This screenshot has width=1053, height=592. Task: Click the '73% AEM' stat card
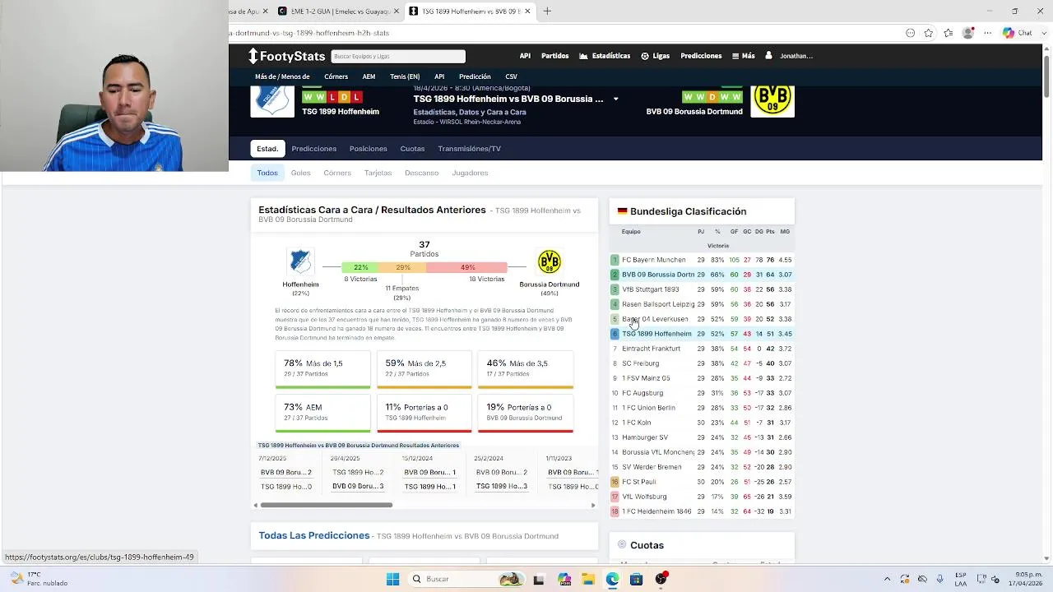(x=322, y=414)
